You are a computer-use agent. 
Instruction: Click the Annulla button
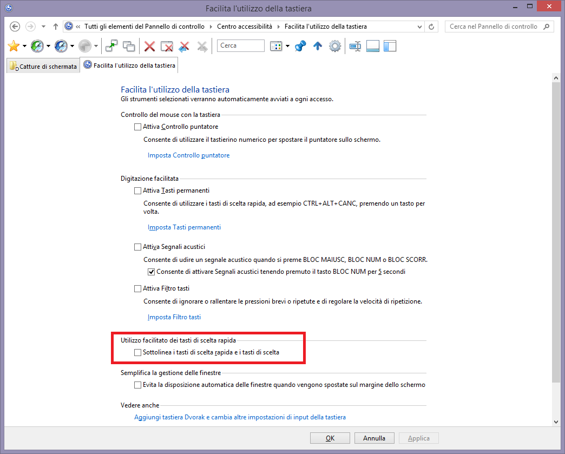[x=374, y=438]
